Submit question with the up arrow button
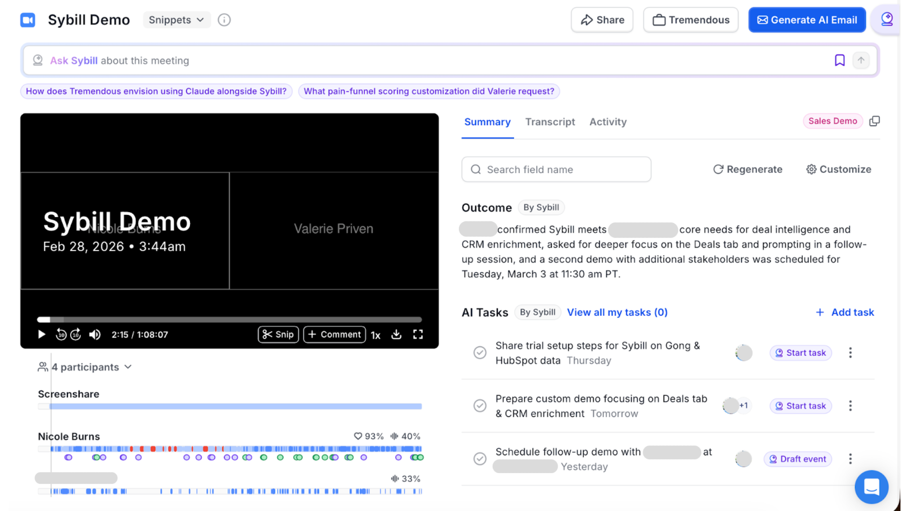909x511 pixels. 861,60
